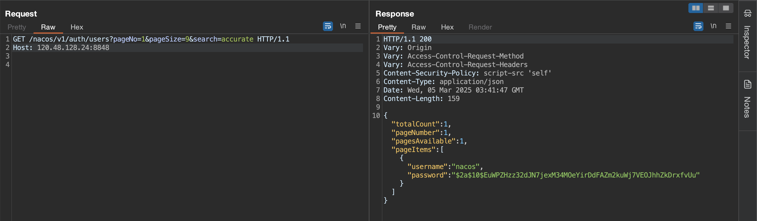This screenshot has width=757, height=221.
Task: Select the Request Hex tab
Action: click(77, 27)
